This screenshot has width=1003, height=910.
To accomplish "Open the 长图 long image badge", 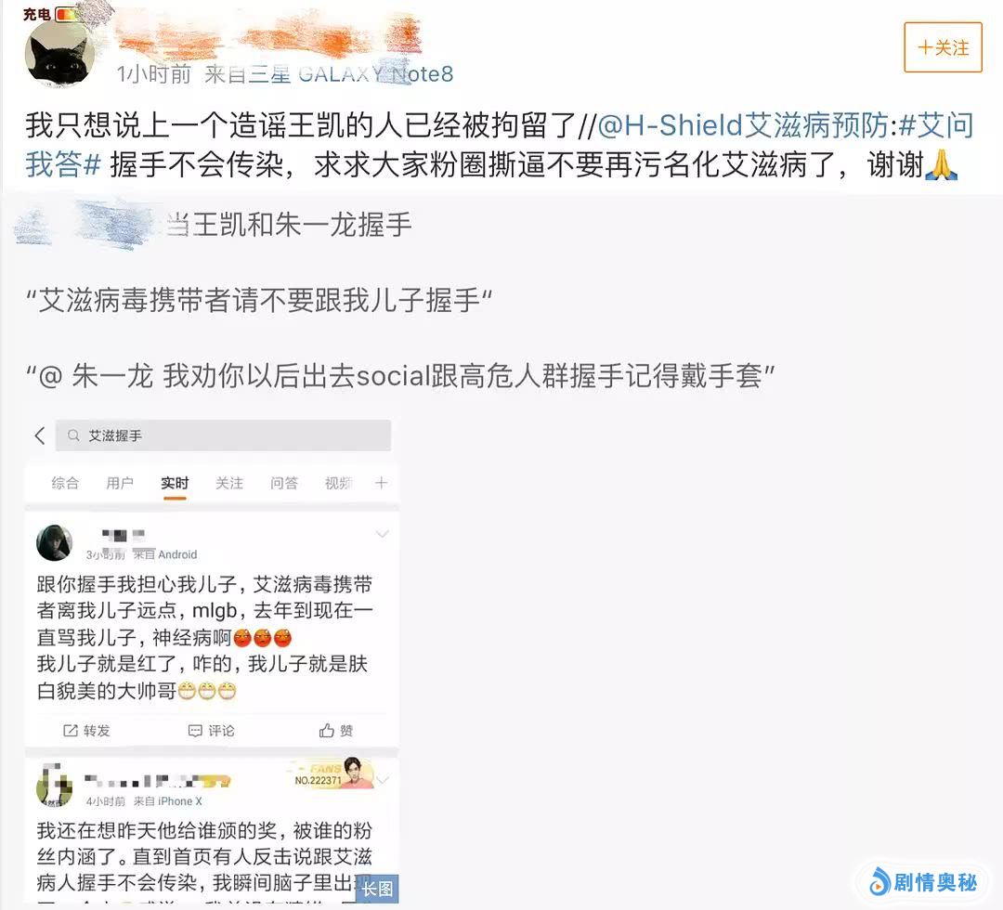I will 377,889.
